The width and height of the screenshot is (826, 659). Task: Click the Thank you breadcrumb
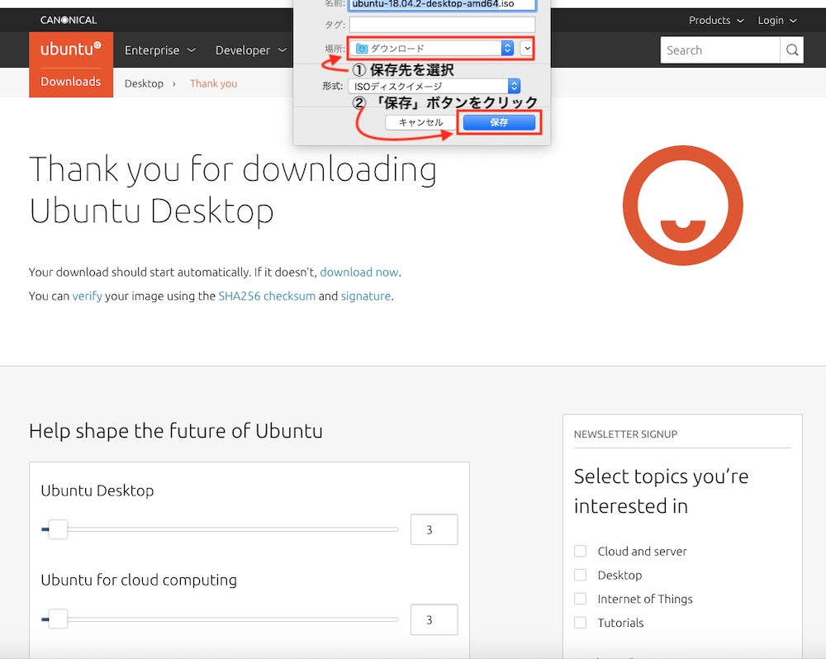tap(213, 83)
